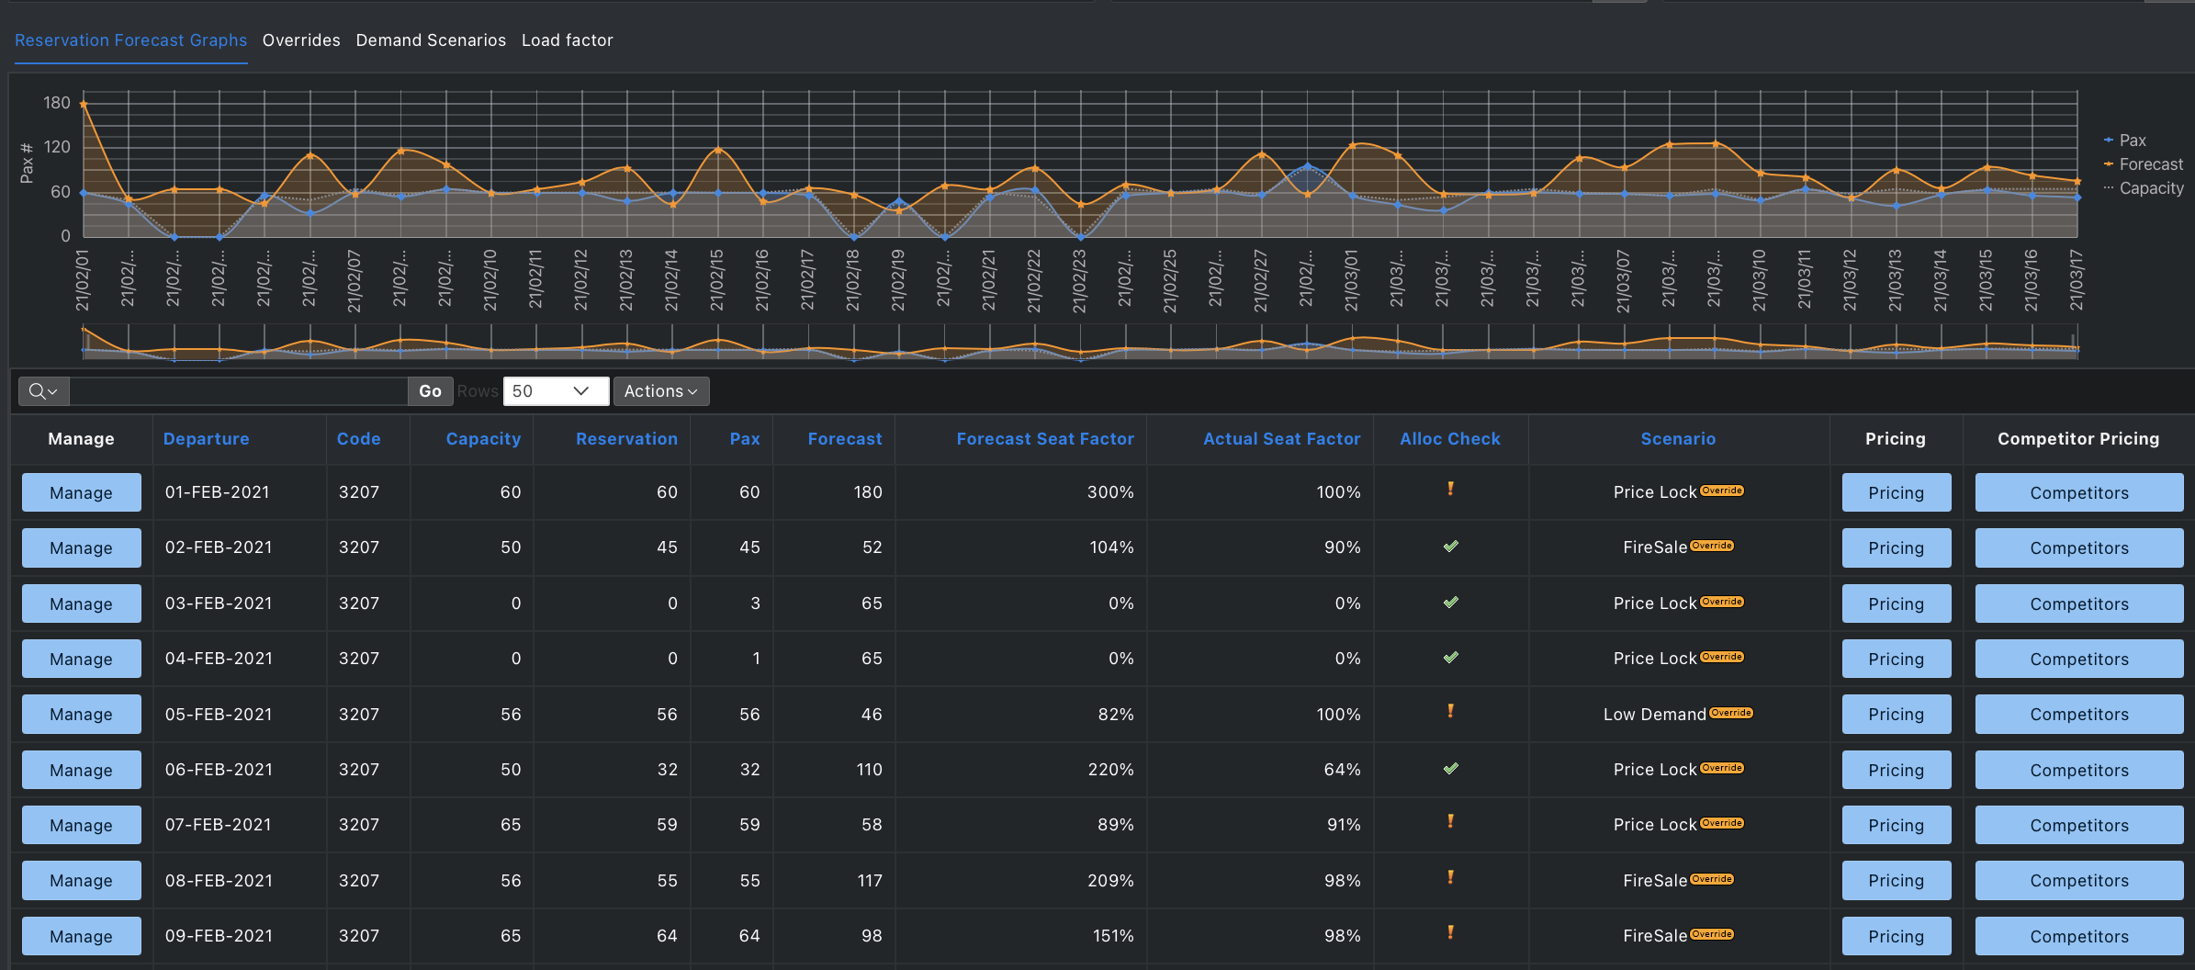The height and width of the screenshot is (970, 2195).
Task: Open Pricing for 07-FEB-2021
Action: pyautogui.click(x=1896, y=824)
